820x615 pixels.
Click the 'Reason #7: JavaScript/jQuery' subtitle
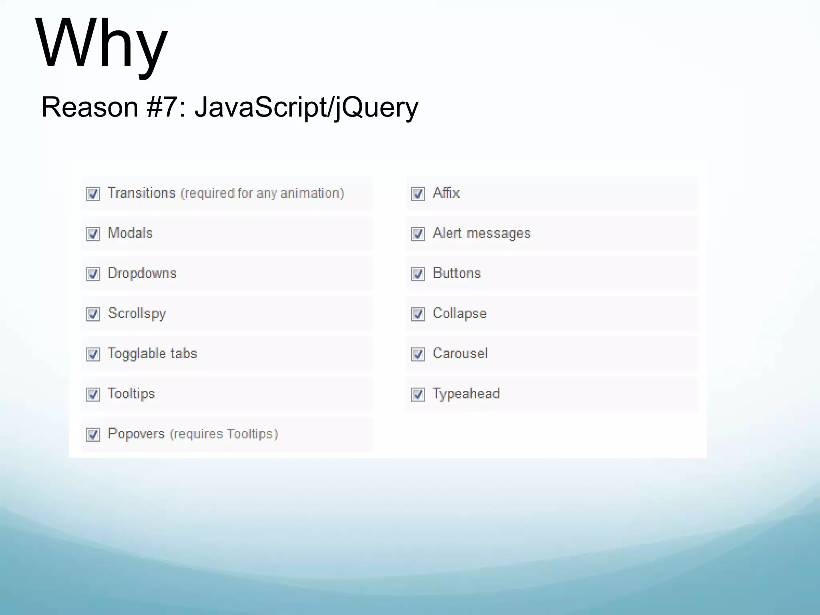tap(230, 107)
